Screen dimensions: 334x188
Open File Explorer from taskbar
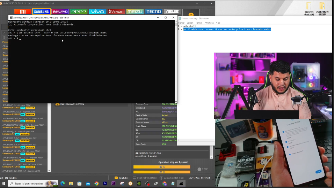pos(71,183)
